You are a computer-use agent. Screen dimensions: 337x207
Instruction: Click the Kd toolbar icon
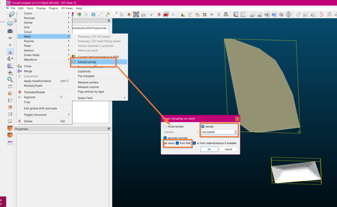point(252,14)
